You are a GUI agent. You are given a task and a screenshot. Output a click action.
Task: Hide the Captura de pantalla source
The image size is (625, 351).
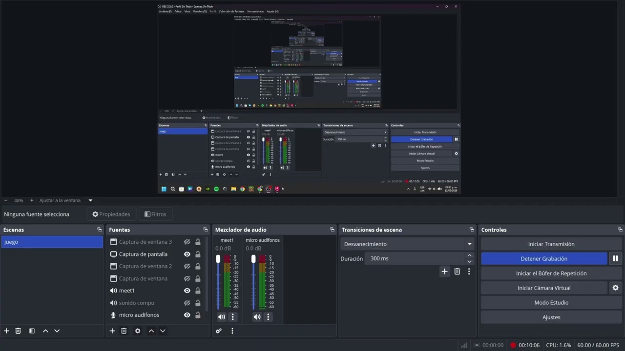pyautogui.click(x=187, y=254)
